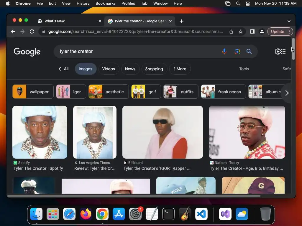Open Launchpad from the dock
The height and width of the screenshot is (226, 302).
(x=52, y=214)
